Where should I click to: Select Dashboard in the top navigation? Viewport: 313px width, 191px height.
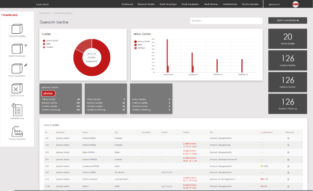127,4
